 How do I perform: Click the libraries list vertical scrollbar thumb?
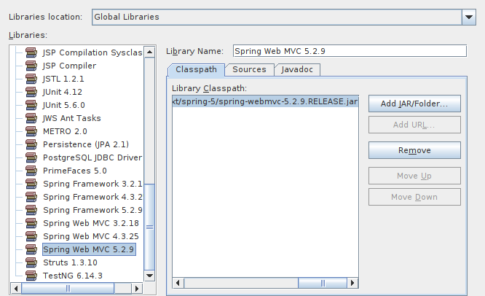pyautogui.click(x=150, y=227)
